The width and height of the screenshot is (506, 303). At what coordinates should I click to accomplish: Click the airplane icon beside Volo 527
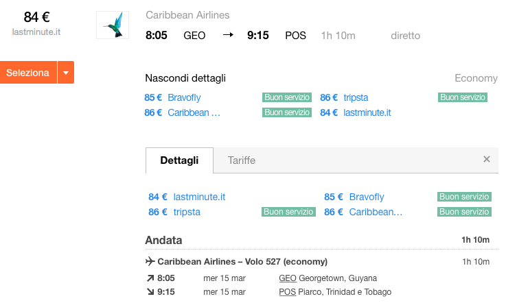point(150,261)
